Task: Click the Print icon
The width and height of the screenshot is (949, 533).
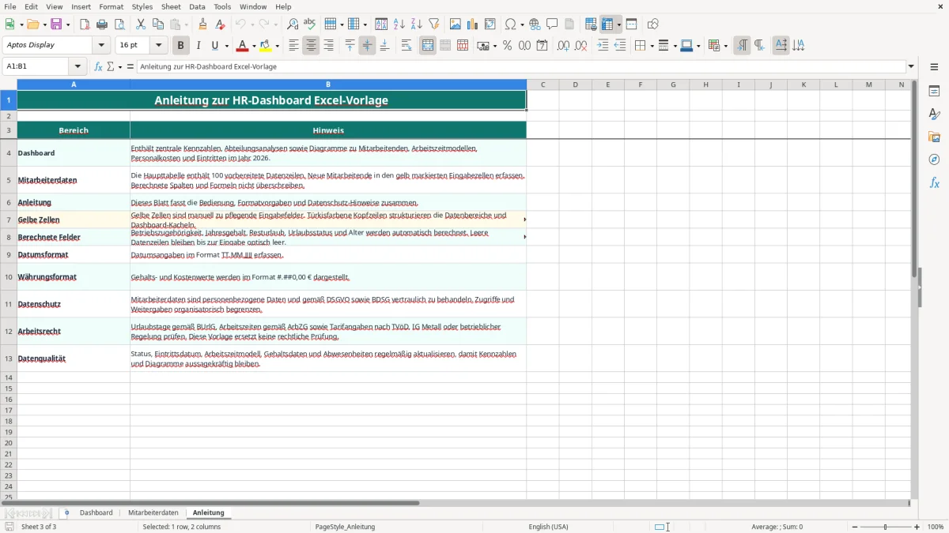Action: coord(102,24)
